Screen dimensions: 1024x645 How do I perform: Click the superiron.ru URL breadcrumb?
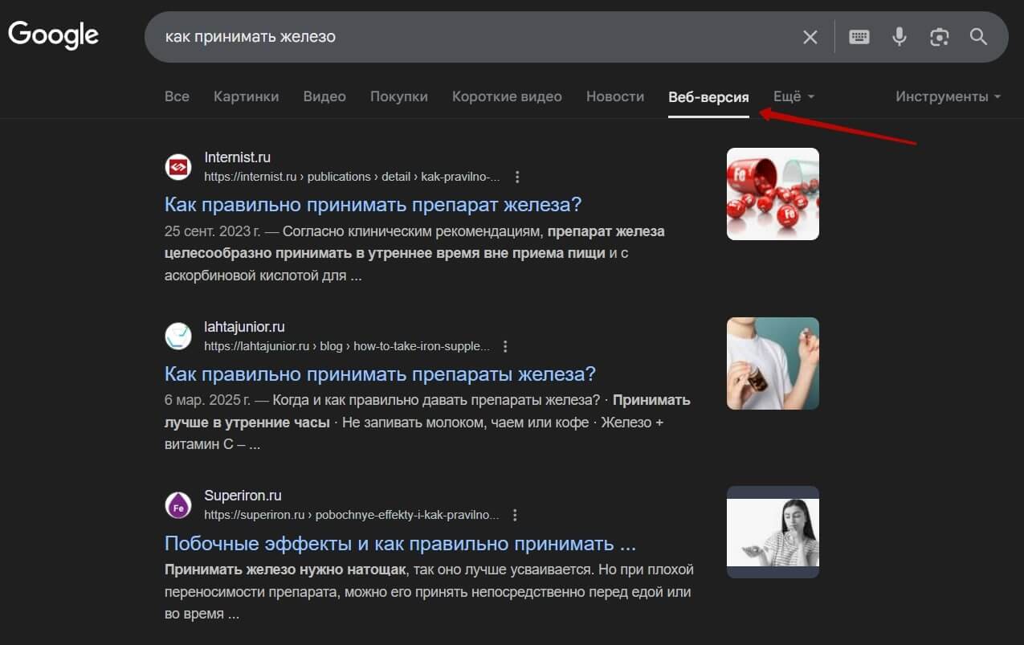click(x=352, y=515)
